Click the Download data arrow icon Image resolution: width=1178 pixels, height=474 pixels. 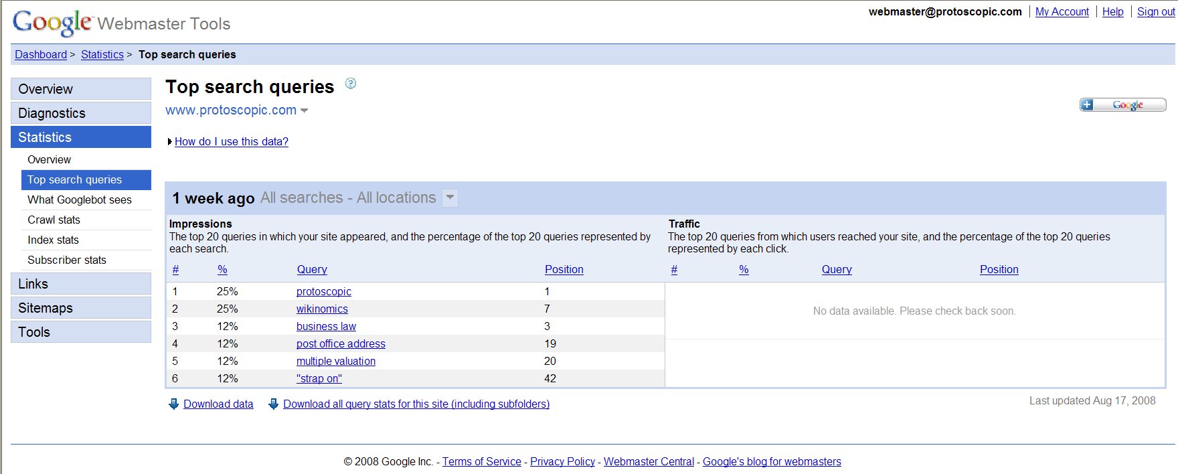pyautogui.click(x=173, y=404)
